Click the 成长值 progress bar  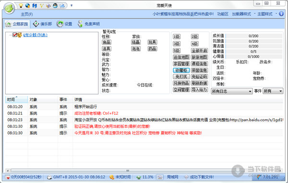click(x=253, y=36)
